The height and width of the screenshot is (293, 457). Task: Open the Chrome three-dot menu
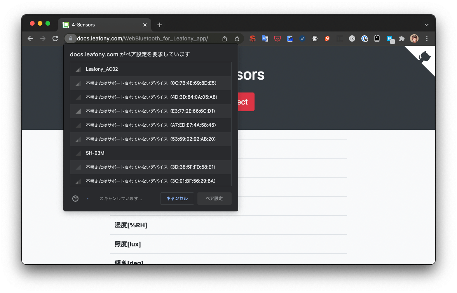coord(427,38)
